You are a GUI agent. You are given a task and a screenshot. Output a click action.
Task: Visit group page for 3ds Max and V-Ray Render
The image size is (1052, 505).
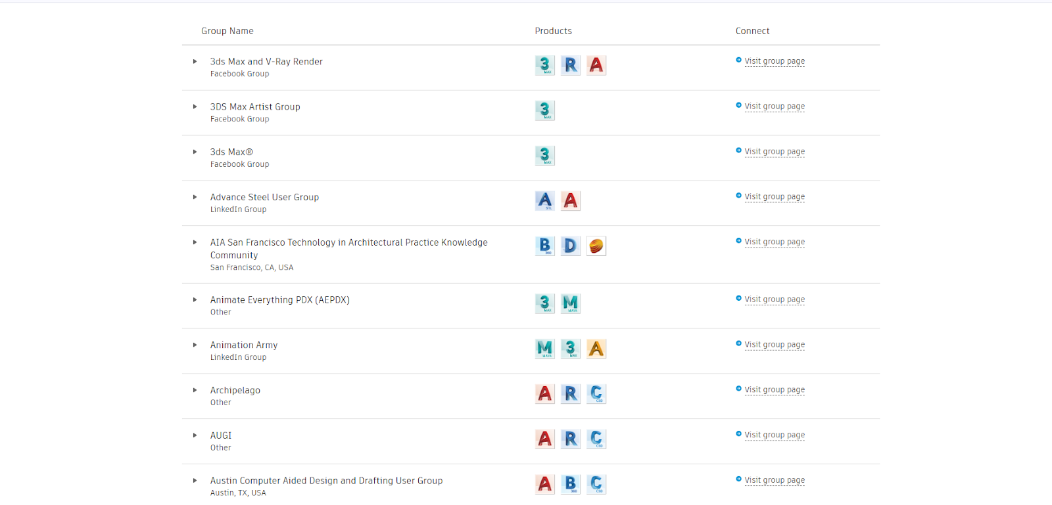(x=775, y=61)
